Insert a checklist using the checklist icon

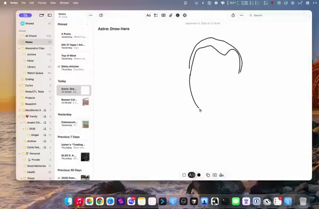[x=156, y=15]
